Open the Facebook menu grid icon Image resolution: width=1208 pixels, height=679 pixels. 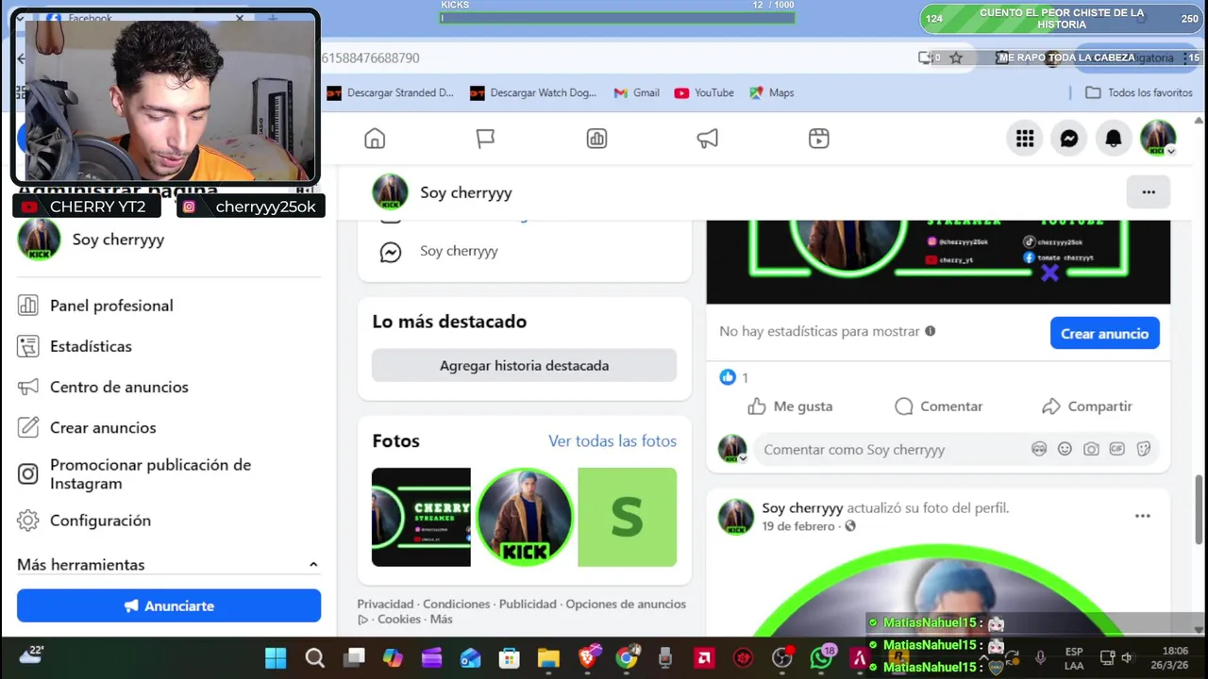coord(1025,139)
